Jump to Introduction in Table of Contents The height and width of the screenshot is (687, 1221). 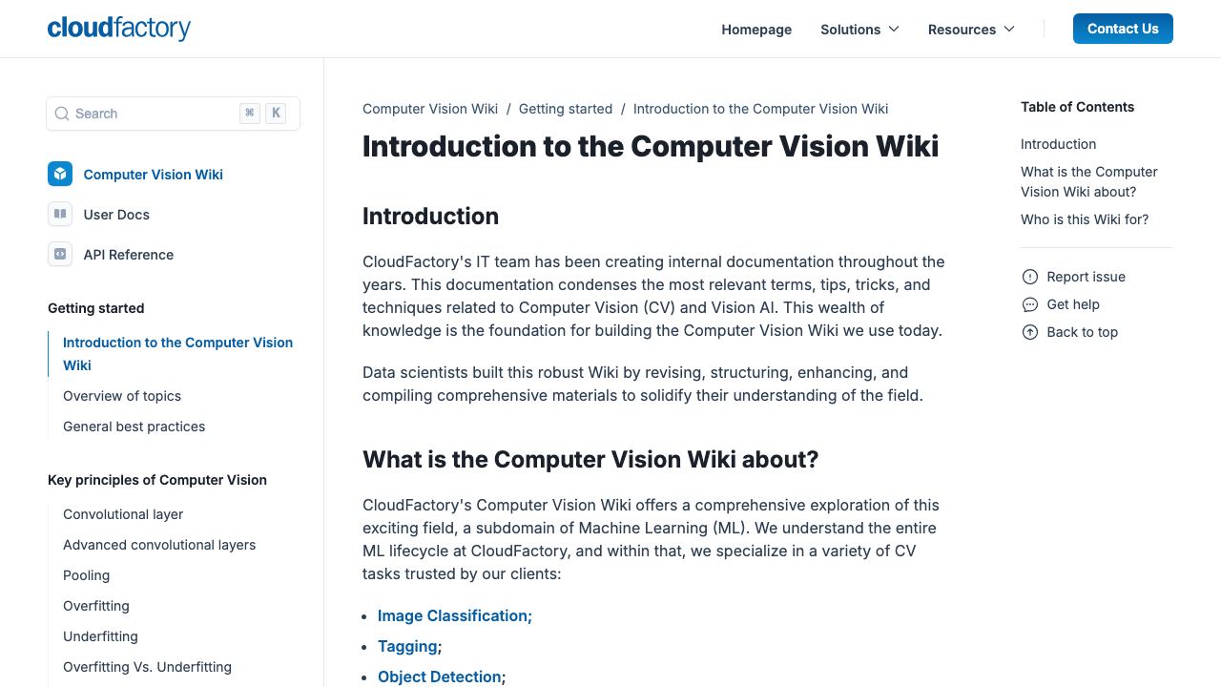(x=1058, y=144)
